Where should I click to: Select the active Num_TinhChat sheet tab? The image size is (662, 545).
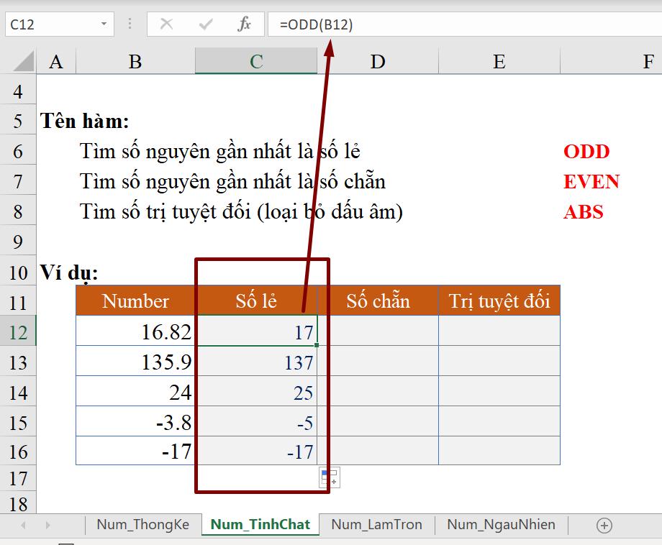coord(260,525)
